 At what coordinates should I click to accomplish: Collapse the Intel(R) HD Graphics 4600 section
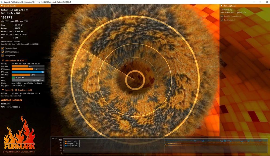tap(3, 90)
